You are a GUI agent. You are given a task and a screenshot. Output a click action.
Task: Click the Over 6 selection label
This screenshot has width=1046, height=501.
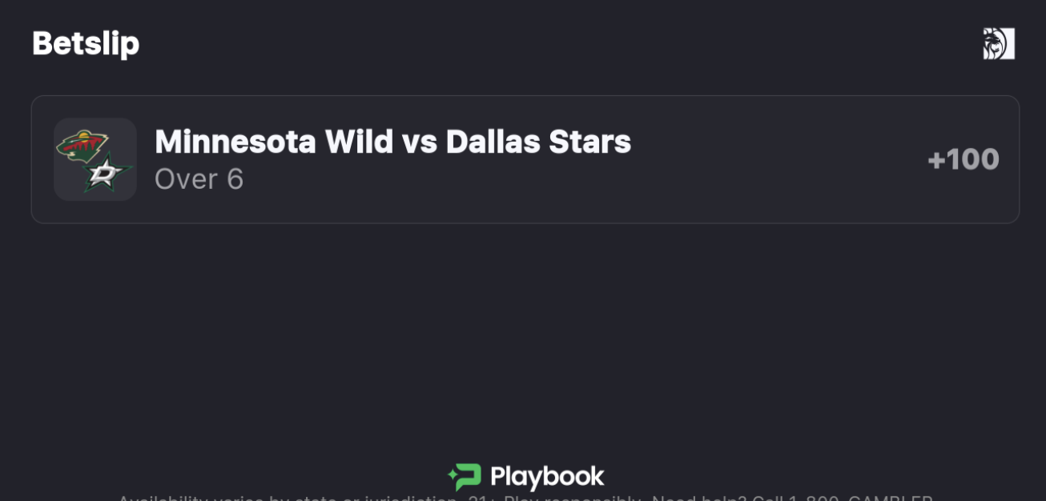(199, 179)
